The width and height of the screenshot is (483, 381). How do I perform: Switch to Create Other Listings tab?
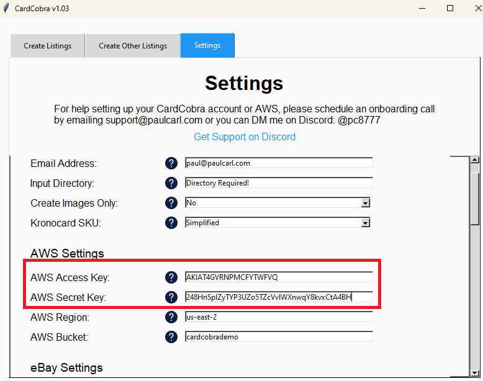(133, 46)
